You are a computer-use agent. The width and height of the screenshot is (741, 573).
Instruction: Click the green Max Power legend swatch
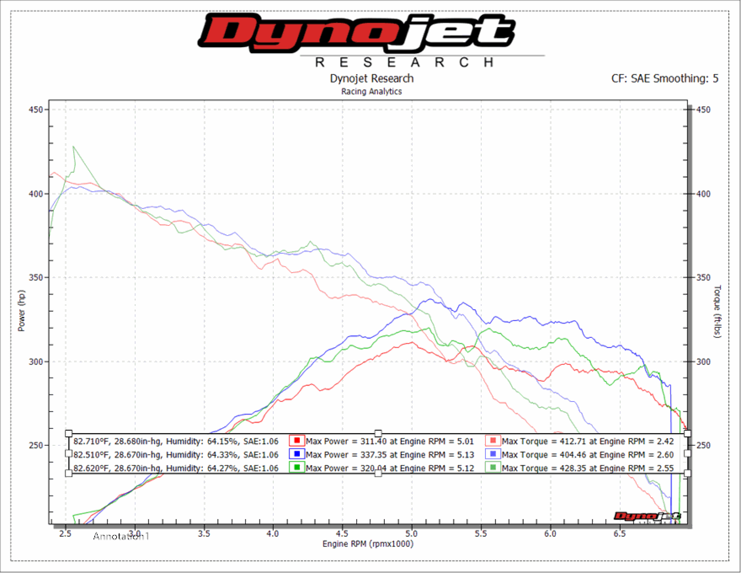297,467
